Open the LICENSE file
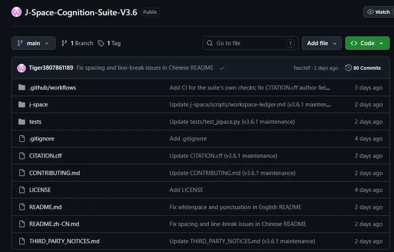 (40, 190)
